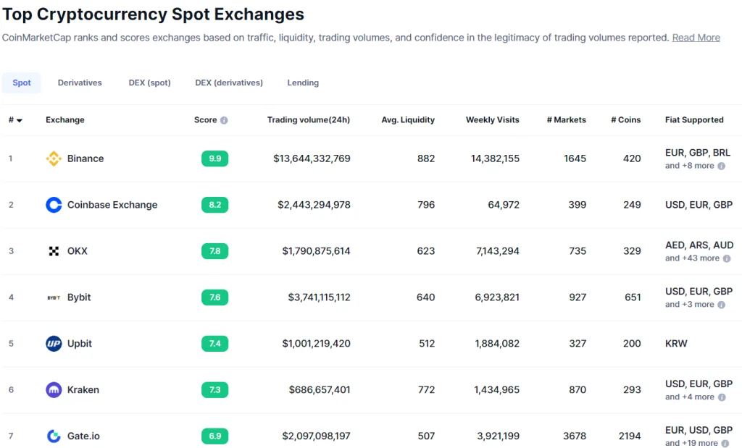This screenshot has width=742, height=448.
Task: Open the DEX (spot) tab
Action: click(x=149, y=83)
